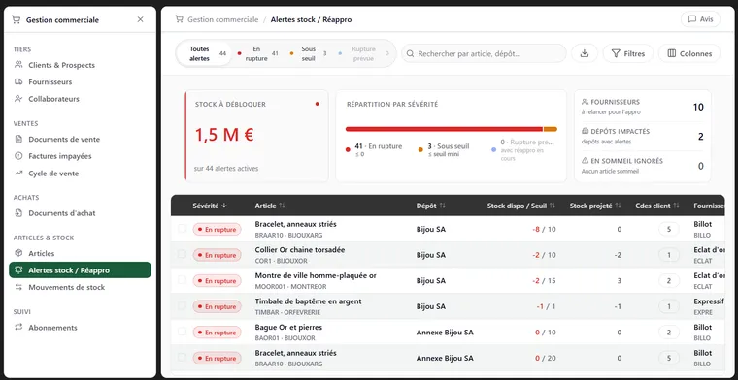Click the Articles box icon
This screenshot has width=738, height=380.
pyautogui.click(x=18, y=253)
